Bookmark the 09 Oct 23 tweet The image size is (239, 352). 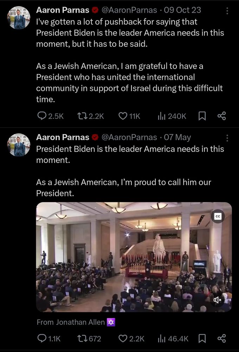coord(202,116)
